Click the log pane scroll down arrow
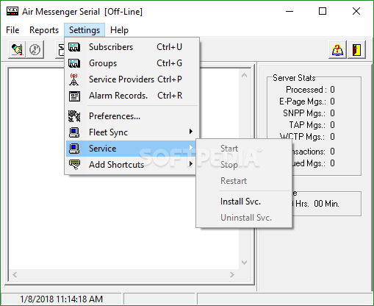Viewport: 374px width, 306px height. tap(244, 263)
